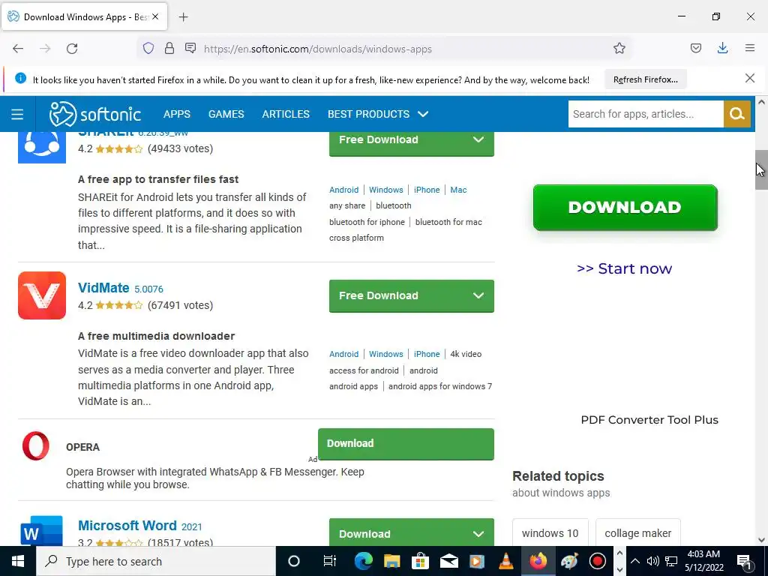Expand Microsoft Word Download options chevron

tap(478, 534)
